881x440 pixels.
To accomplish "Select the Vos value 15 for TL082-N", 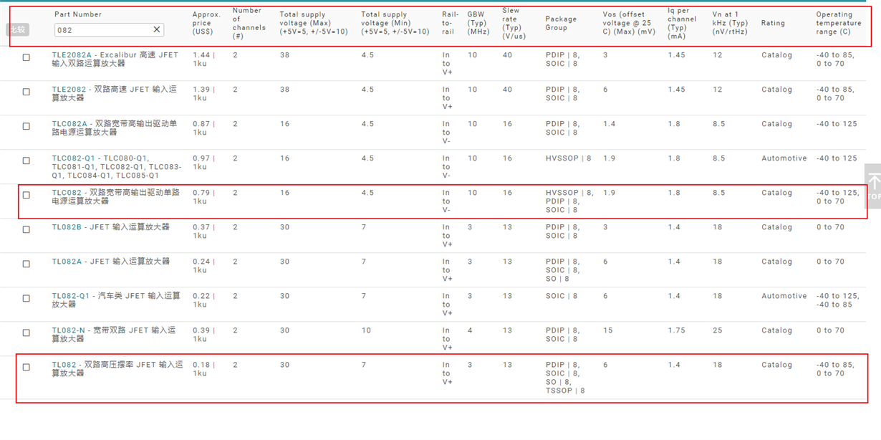I will pyautogui.click(x=608, y=330).
